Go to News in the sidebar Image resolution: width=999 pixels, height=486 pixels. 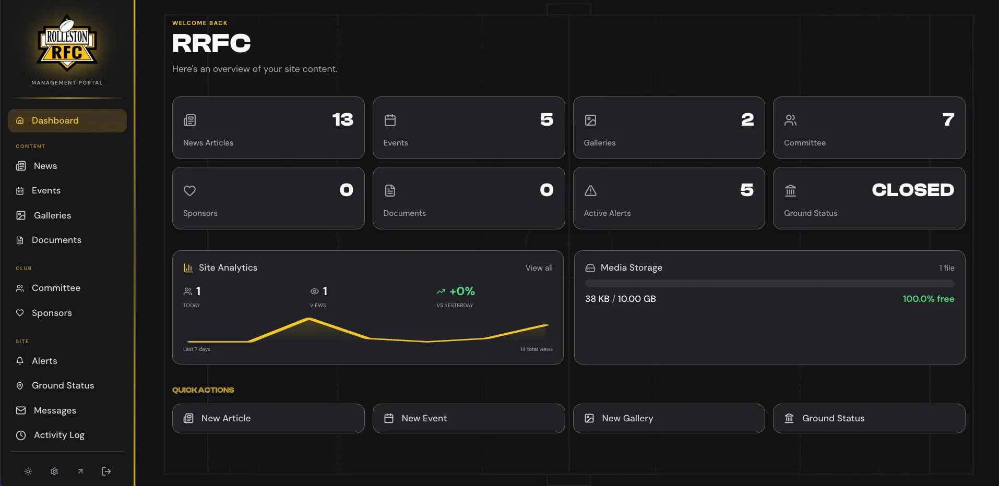click(x=67, y=166)
